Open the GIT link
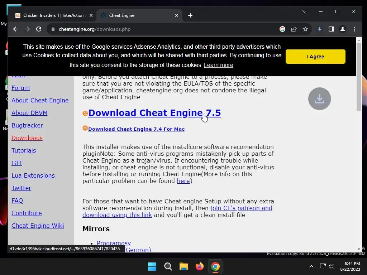 point(16,163)
